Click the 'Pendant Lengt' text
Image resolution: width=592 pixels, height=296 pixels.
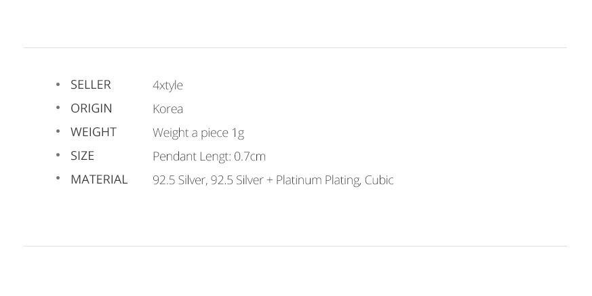(x=191, y=156)
